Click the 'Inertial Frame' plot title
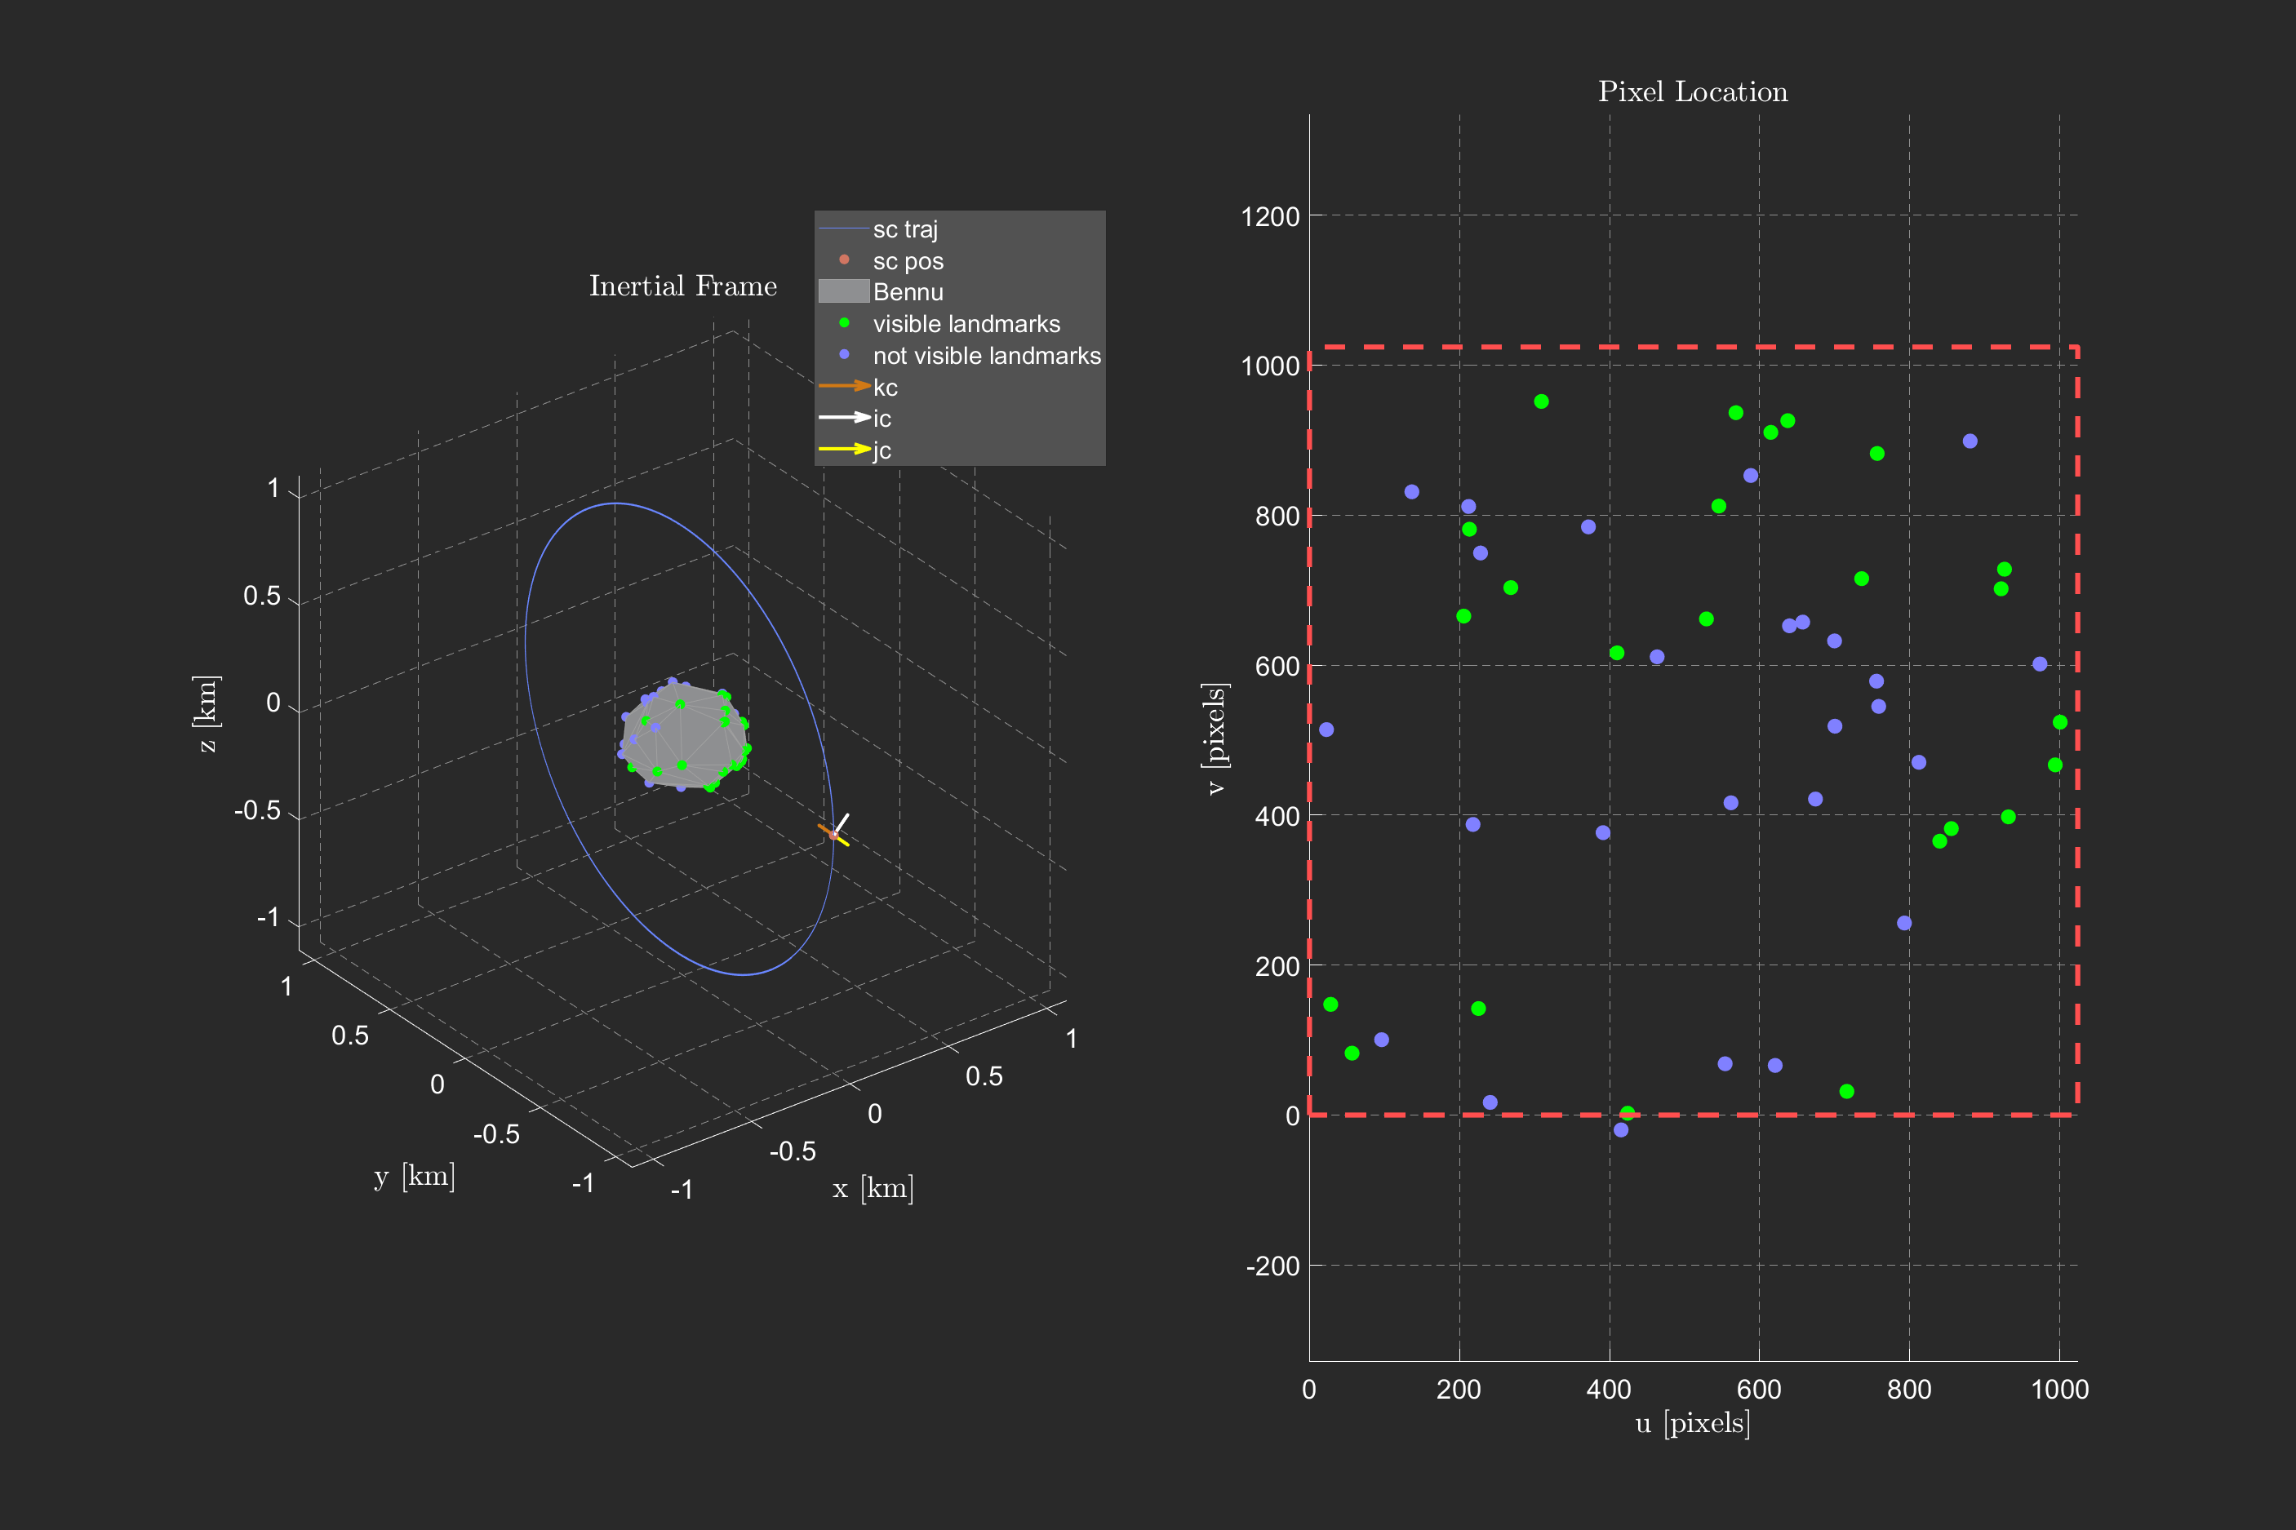This screenshot has width=2296, height=1530. [x=683, y=286]
